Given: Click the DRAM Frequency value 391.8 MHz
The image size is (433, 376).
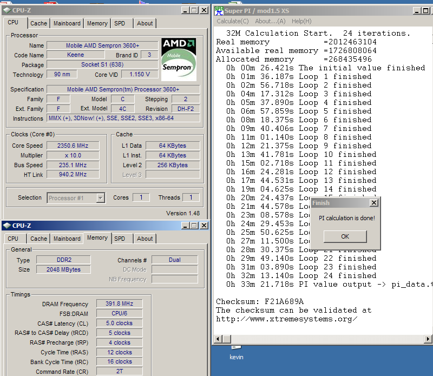Looking at the screenshot, I should [119, 304].
